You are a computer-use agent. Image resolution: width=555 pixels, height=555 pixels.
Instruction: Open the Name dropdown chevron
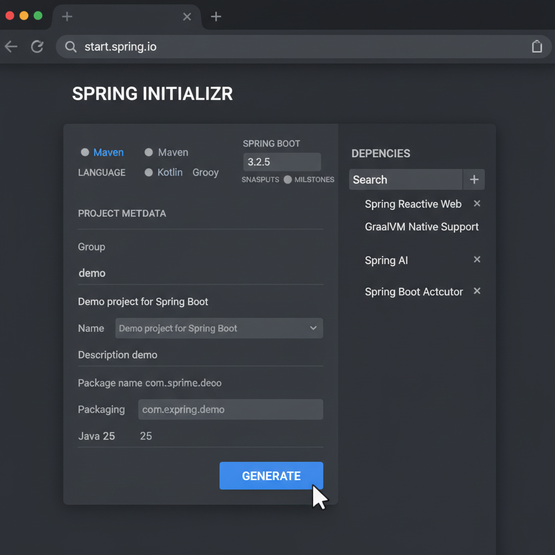[x=313, y=328]
